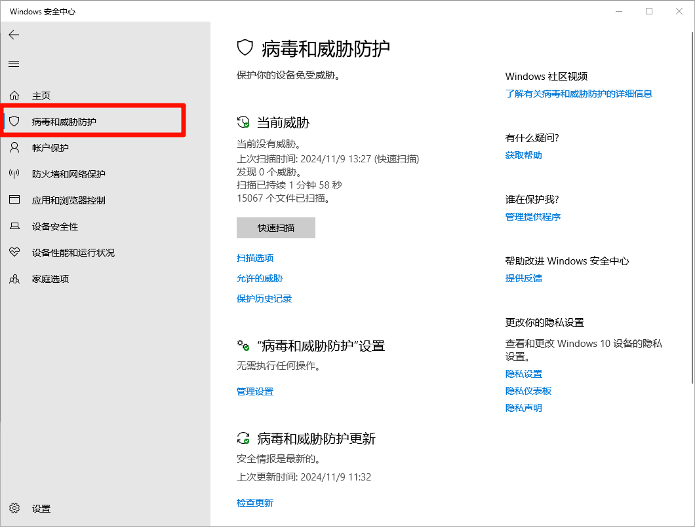Click the gears icon beside 病毒和威胁防护设置
Screen dimensions: 695x527
pos(243,345)
